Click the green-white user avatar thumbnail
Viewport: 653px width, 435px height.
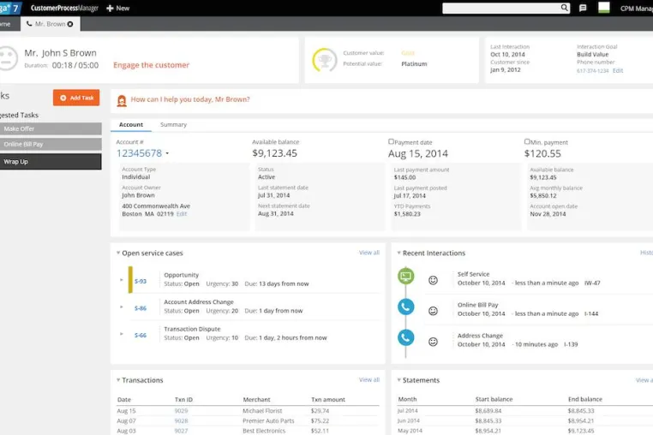click(603, 8)
